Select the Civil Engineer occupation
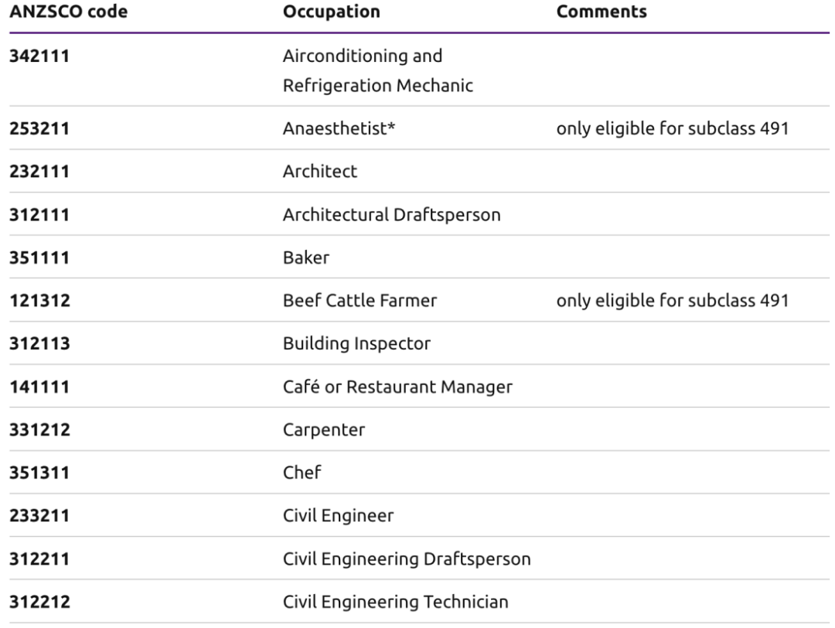The width and height of the screenshot is (835, 628). pyautogui.click(x=338, y=515)
